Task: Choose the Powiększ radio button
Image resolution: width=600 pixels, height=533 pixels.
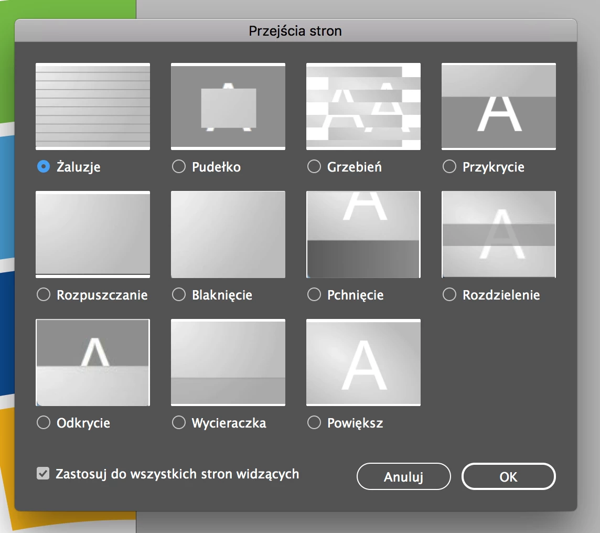Action: [314, 422]
